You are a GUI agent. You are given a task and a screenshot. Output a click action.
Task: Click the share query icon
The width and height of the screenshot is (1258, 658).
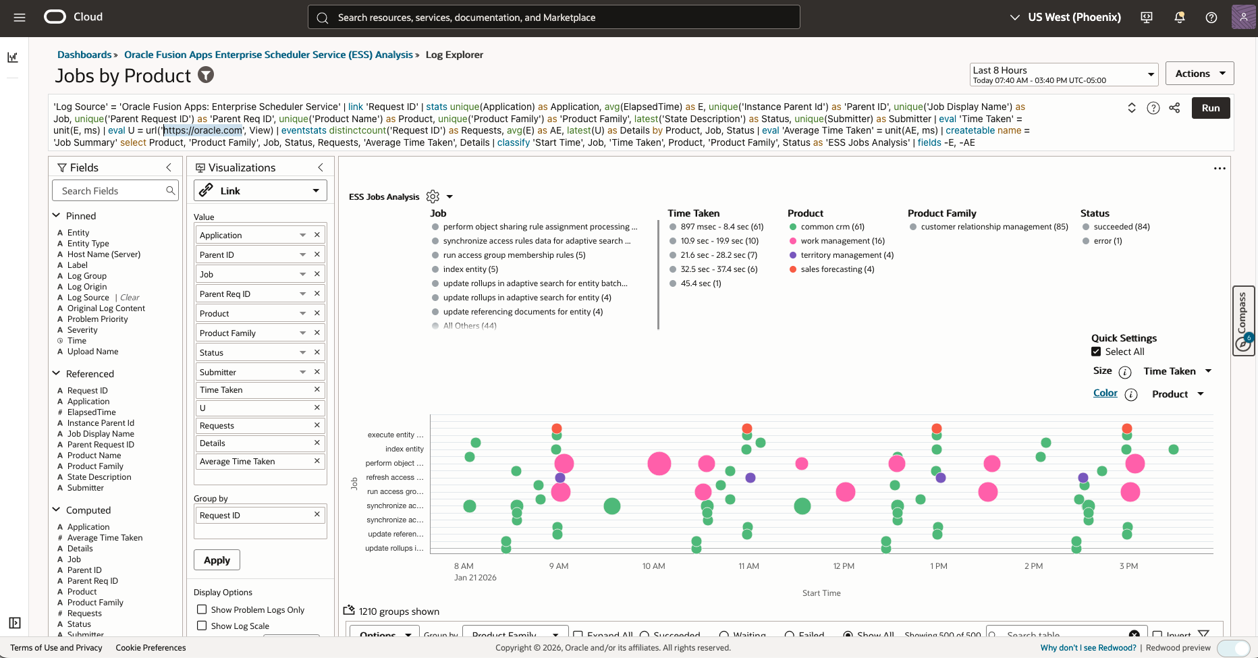pos(1174,108)
